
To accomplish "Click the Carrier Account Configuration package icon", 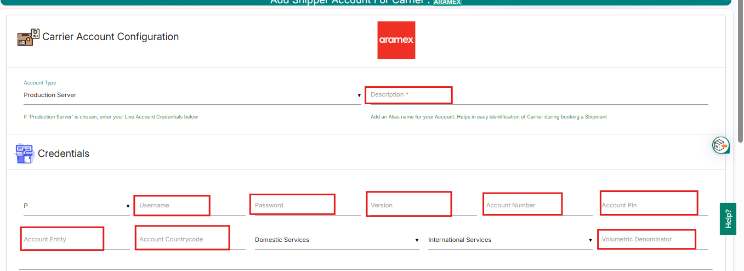I will coord(29,37).
